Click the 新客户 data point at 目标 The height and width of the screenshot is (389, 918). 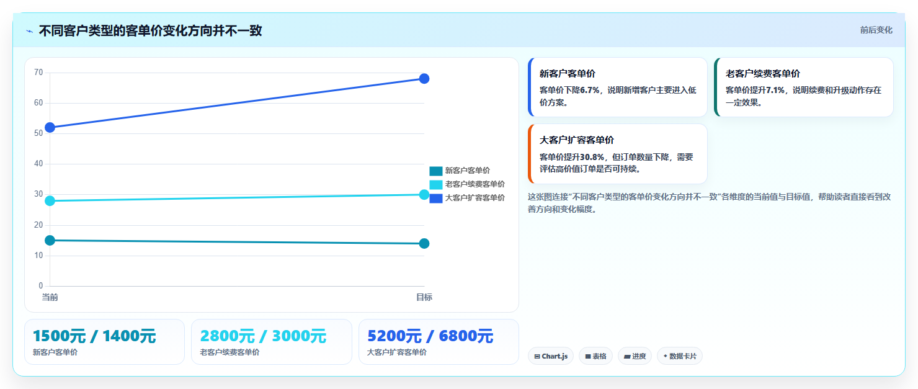424,244
